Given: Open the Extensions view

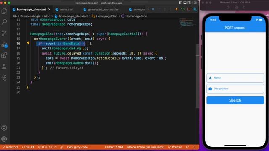Looking at the screenshot, I should point(4,55).
